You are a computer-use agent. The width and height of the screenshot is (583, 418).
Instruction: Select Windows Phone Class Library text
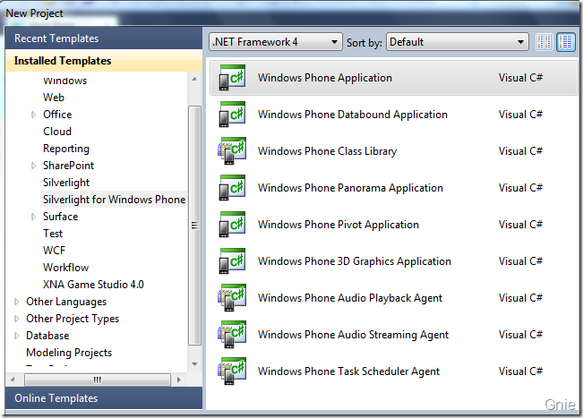[x=327, y=151]
